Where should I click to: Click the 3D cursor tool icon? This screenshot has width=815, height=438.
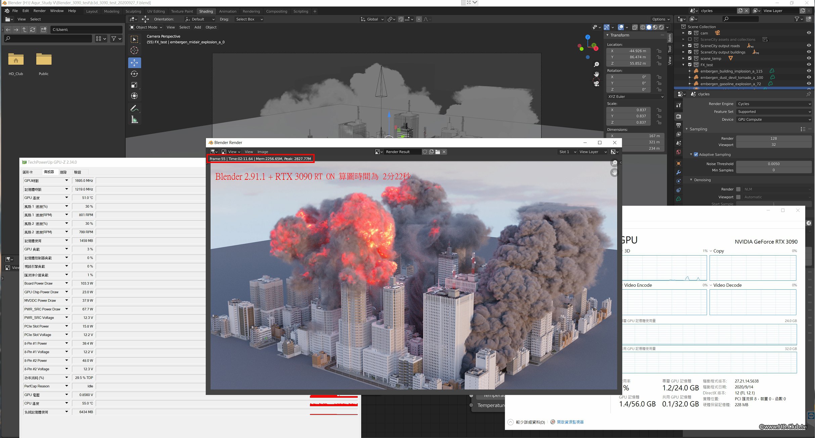pos(134,51)
